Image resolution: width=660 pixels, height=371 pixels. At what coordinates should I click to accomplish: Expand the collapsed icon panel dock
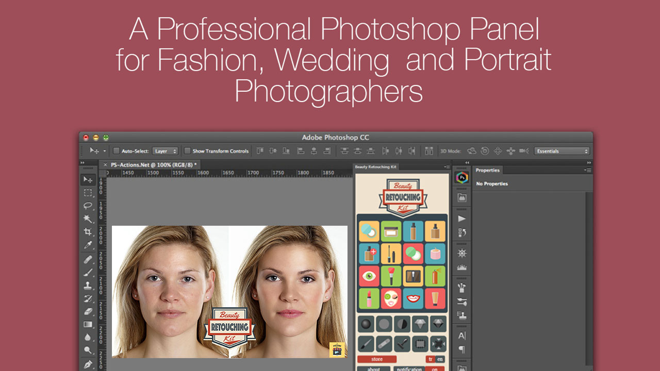(467, 163)
